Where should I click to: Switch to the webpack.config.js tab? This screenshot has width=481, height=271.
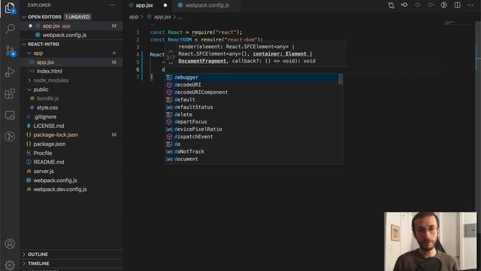[207, 5]
